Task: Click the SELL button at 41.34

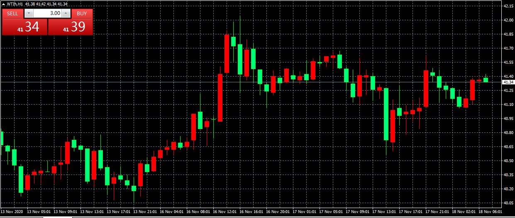Action: [x=24, y=27]
